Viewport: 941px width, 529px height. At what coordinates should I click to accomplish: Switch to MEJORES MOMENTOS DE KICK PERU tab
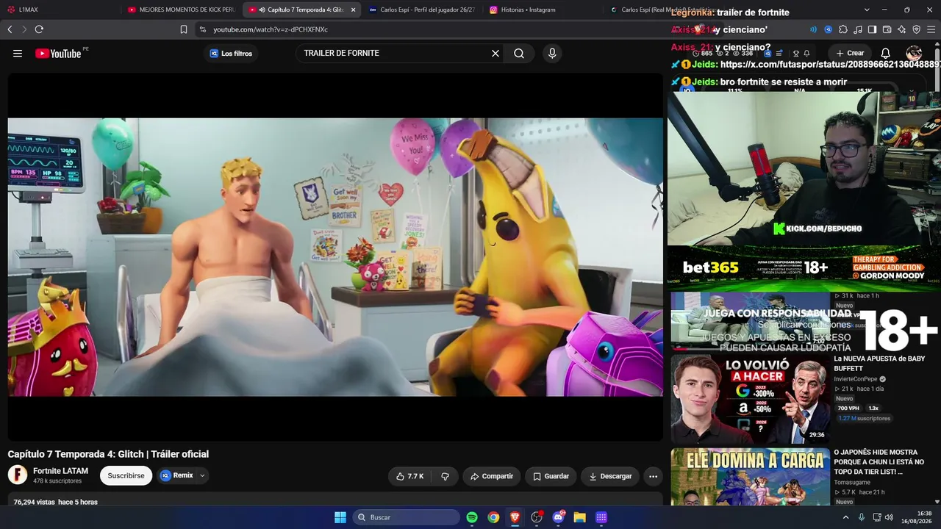181,10
